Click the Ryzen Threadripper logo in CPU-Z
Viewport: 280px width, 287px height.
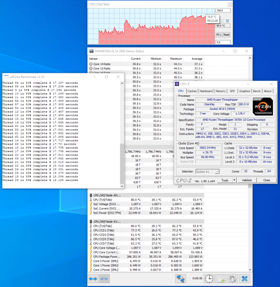(263, 106)
